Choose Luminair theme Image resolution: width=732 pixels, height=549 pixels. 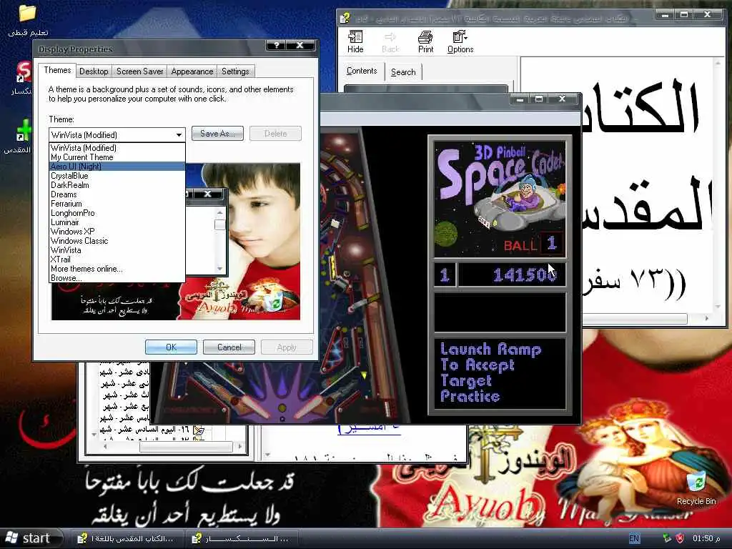pyautogui.click(x=117, y=223)
